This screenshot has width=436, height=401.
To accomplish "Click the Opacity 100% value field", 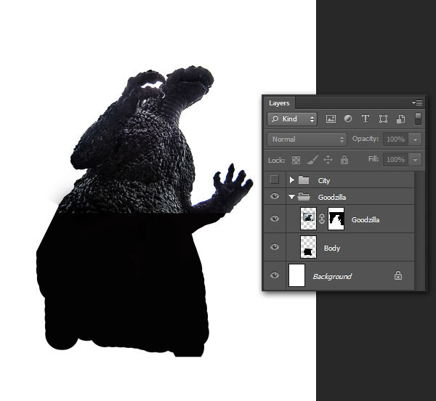I will point(396,139).
